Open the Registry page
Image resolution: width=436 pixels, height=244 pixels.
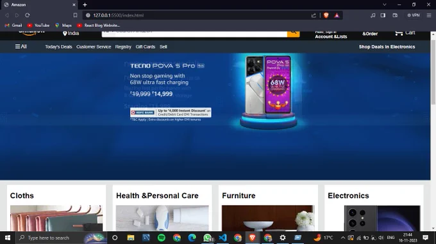123,47
